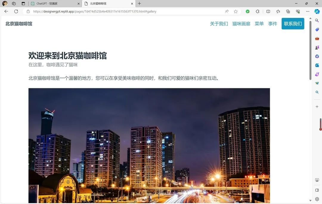
Task: Open sidebar small blue search icon
Action: tap(317, 92)
